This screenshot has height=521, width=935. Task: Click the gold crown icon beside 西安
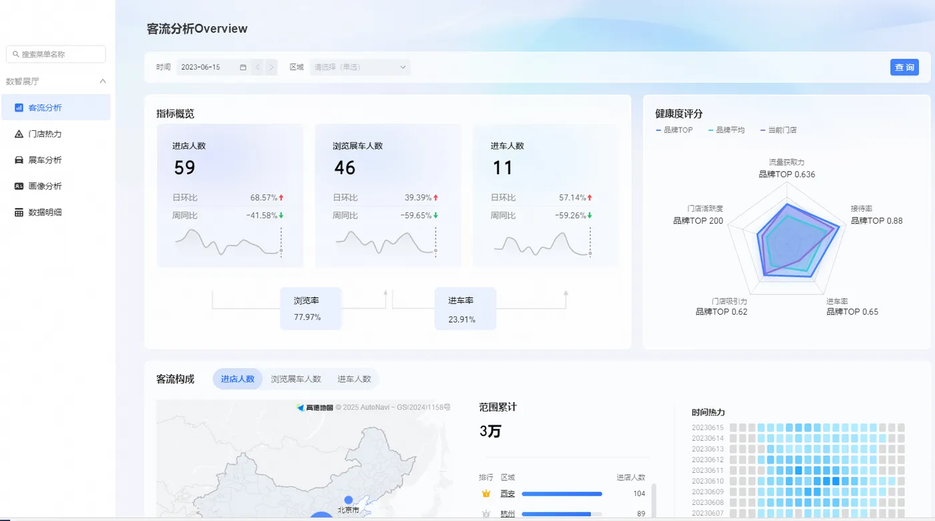[x=486, y=494]
